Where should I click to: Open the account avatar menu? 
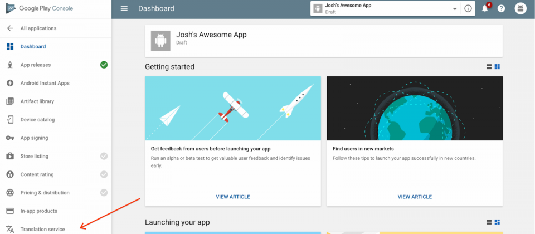[521, 9]
